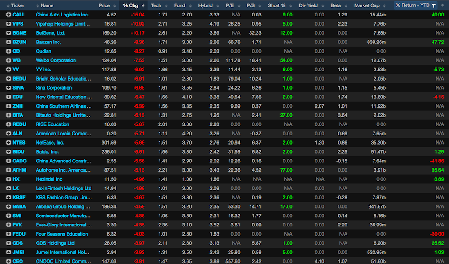449x264 pixels.
Task: Sort by Tech score column header
Action: click(x=156, y=5)
